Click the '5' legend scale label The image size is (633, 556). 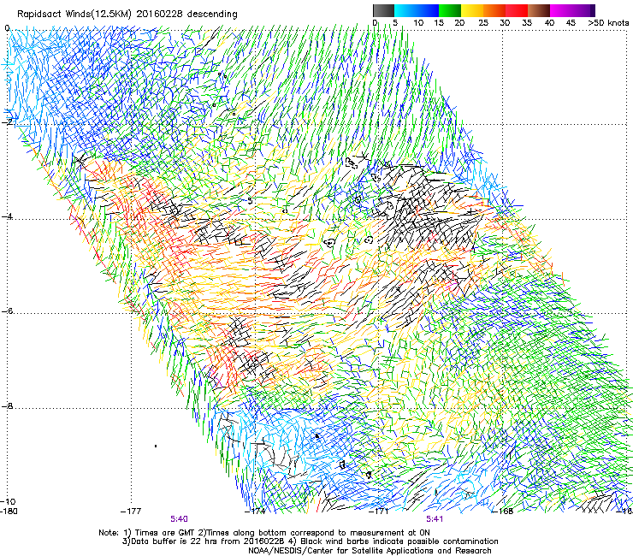click(x=395, y=23)
